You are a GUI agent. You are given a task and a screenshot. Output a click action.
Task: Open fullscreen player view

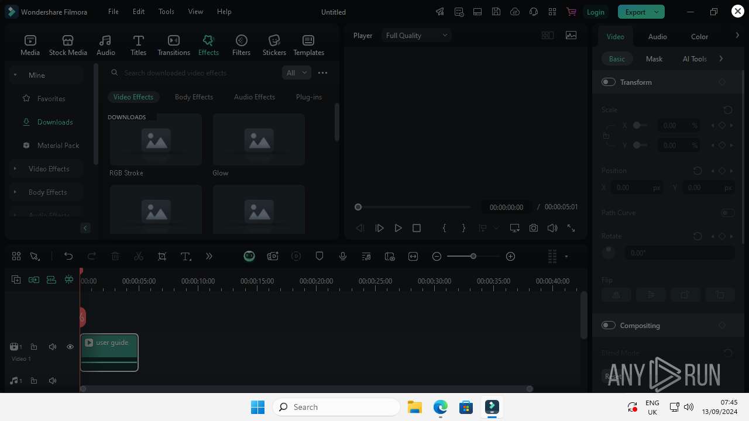(571, 228)
